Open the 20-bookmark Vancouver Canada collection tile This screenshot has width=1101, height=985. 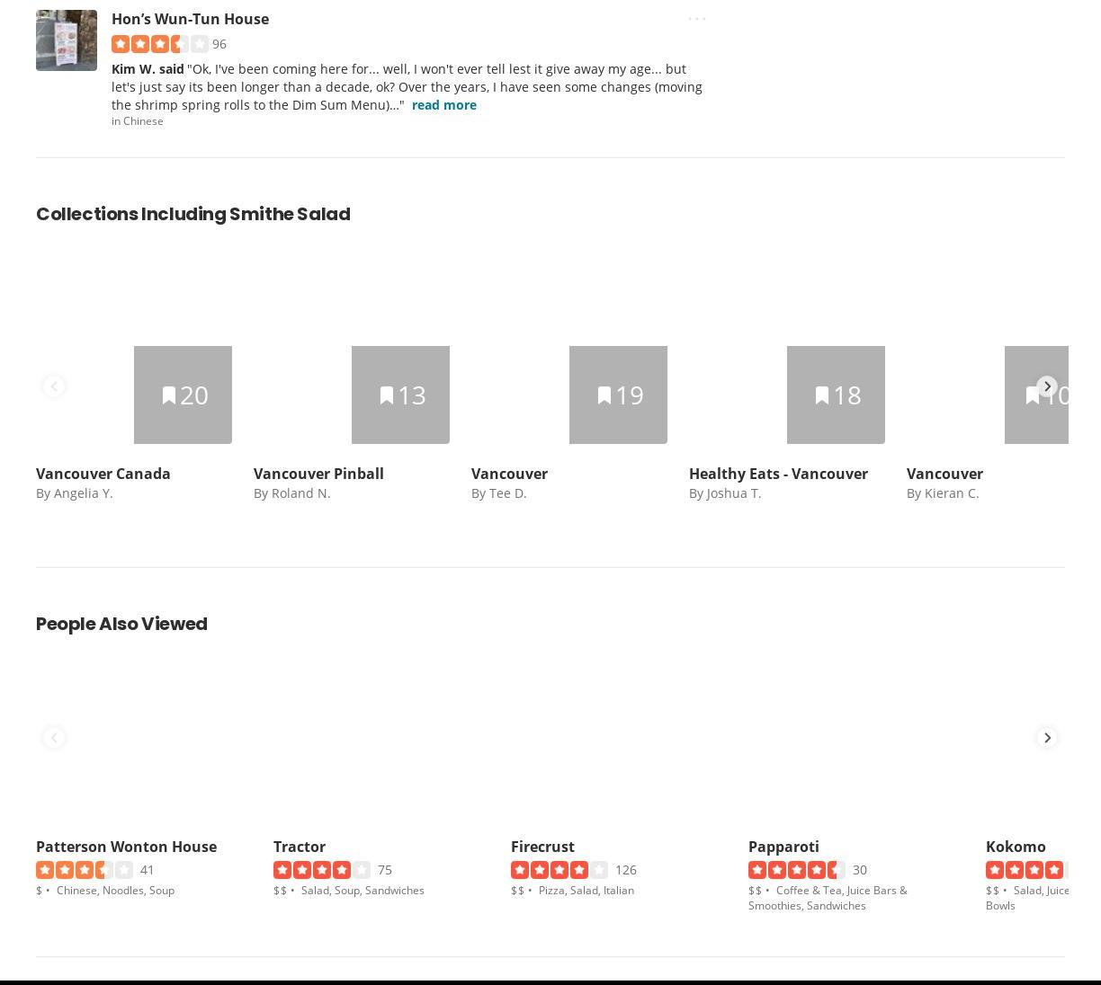tap(183, 395)
